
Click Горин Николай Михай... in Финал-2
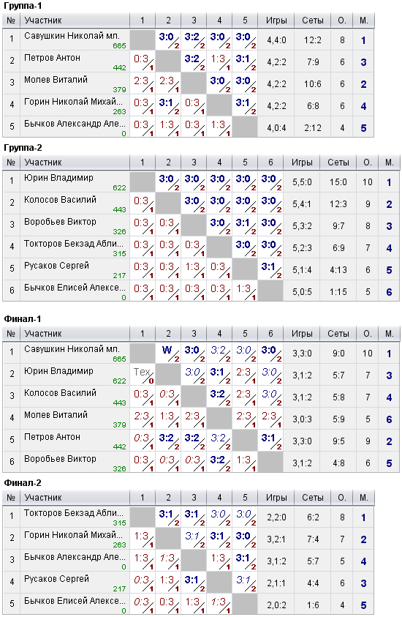coord(73,535)
